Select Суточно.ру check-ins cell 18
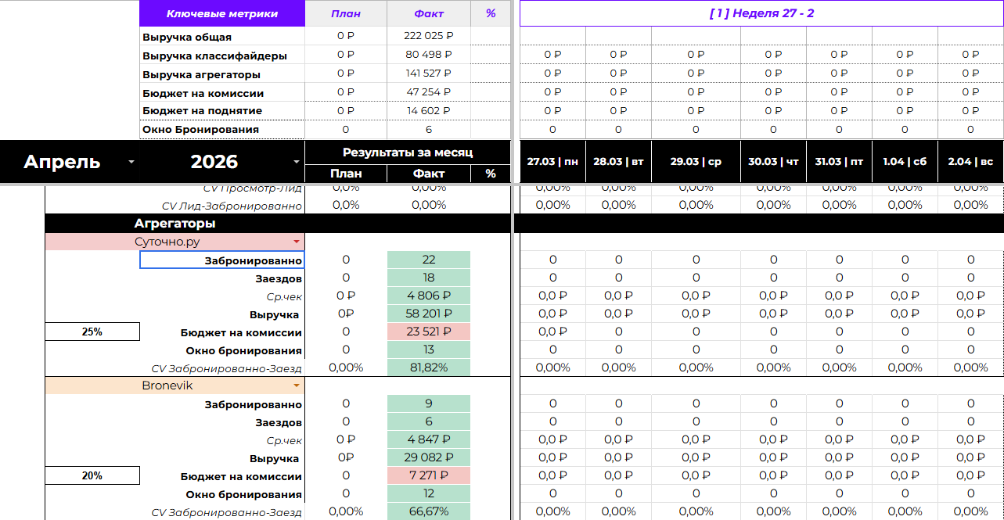Viewport: 1004px width, 520px height. point(429,278)
